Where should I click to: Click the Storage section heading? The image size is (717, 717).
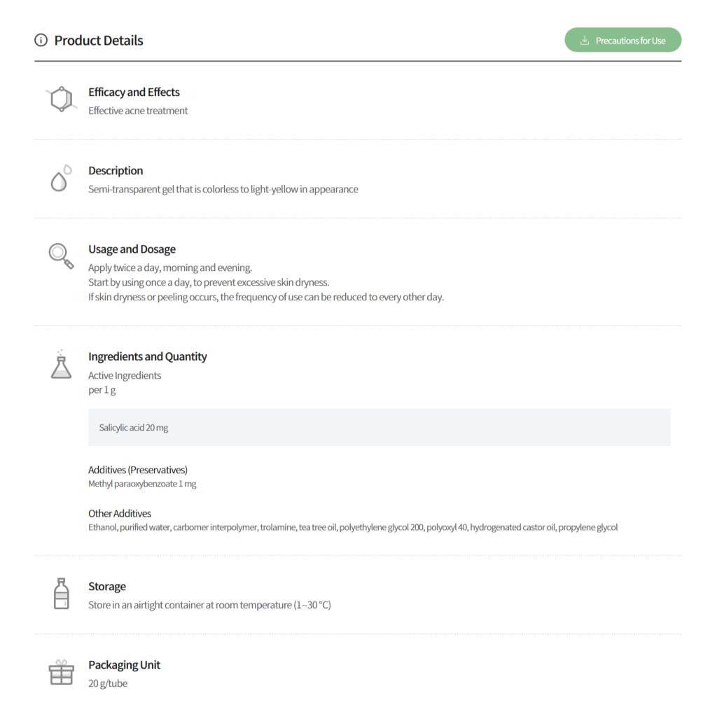click(x=107, y=587)
